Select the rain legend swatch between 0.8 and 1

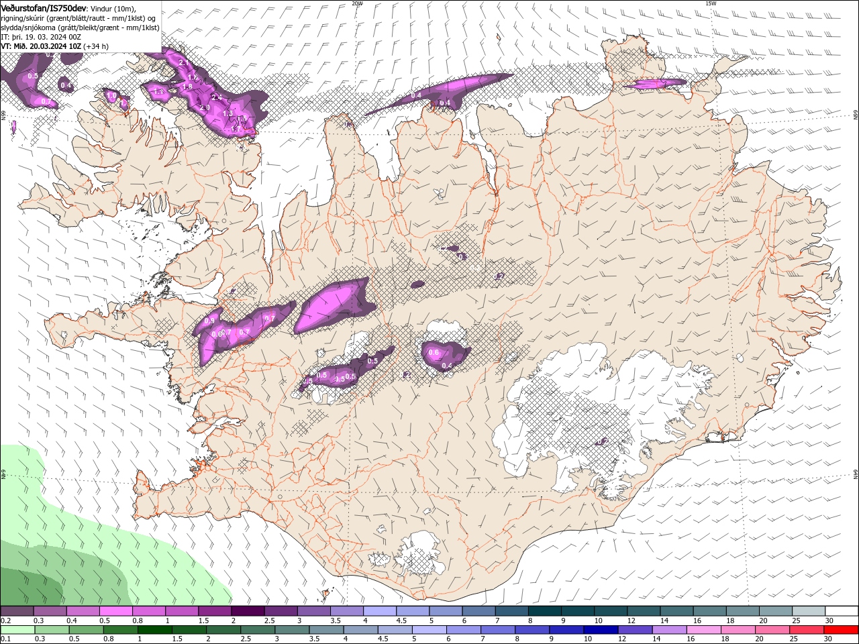point(120,630)
